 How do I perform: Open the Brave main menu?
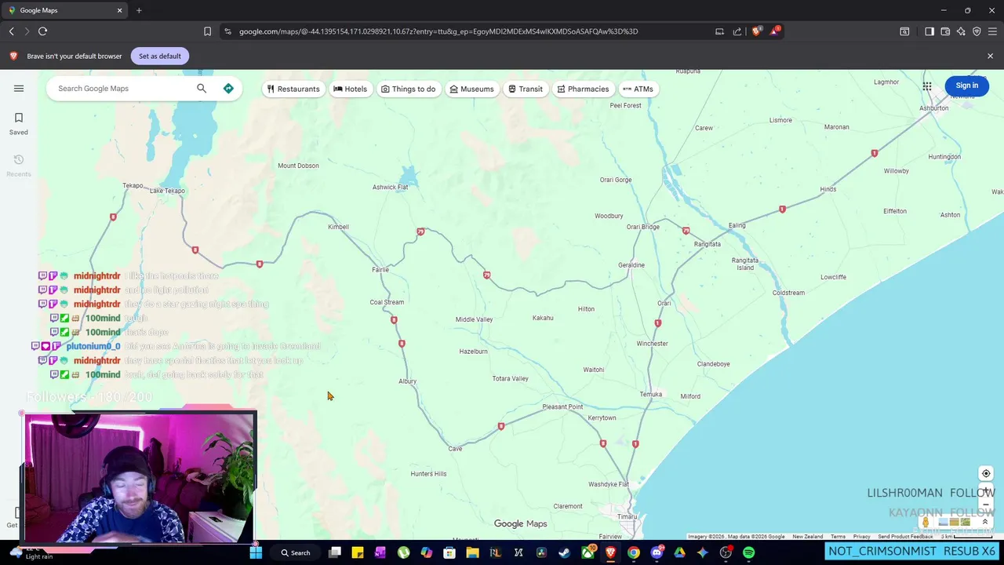[992, 31]
